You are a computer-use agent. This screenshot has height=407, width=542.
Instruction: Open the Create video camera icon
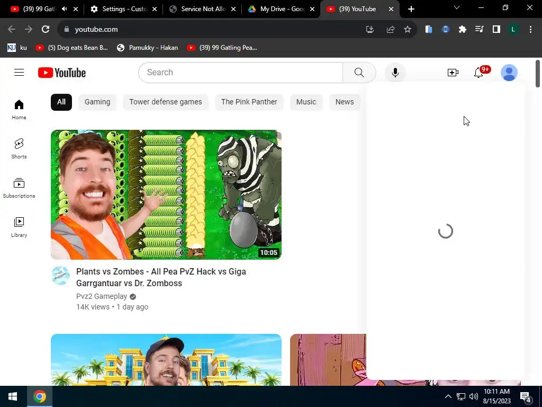tap(453, 73)
